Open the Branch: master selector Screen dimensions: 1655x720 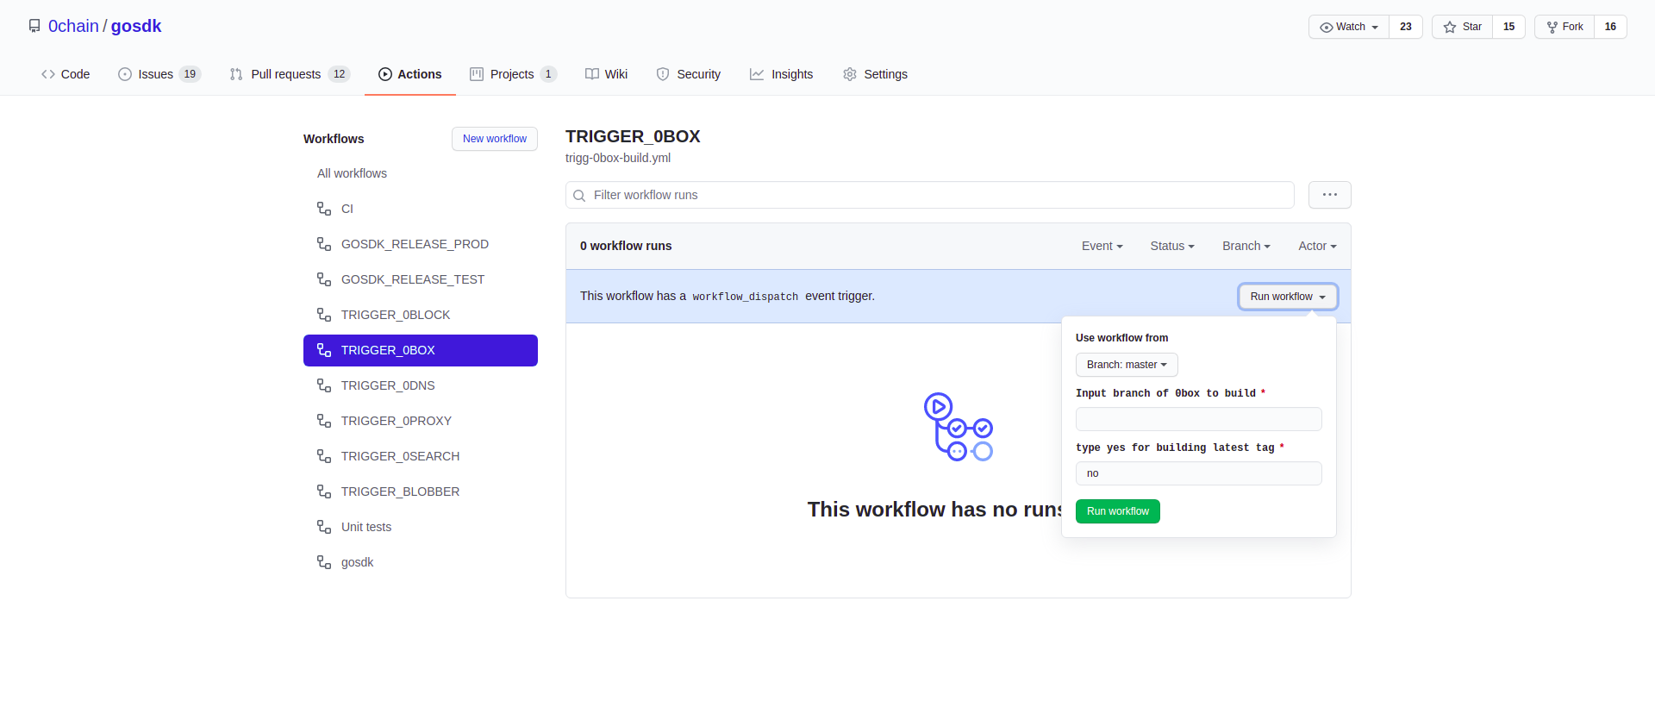(x=1127, y=365)
